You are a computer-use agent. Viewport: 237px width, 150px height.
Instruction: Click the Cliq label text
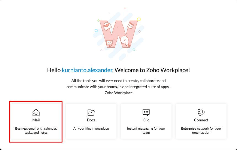(146, 120)
